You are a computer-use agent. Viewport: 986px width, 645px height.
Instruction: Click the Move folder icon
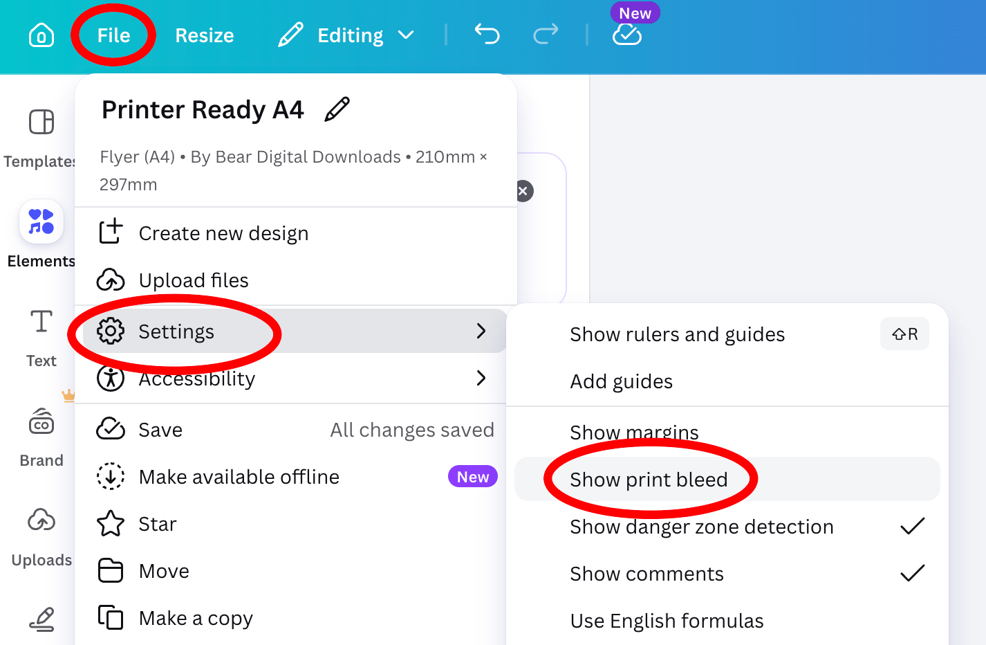point(111,571)
